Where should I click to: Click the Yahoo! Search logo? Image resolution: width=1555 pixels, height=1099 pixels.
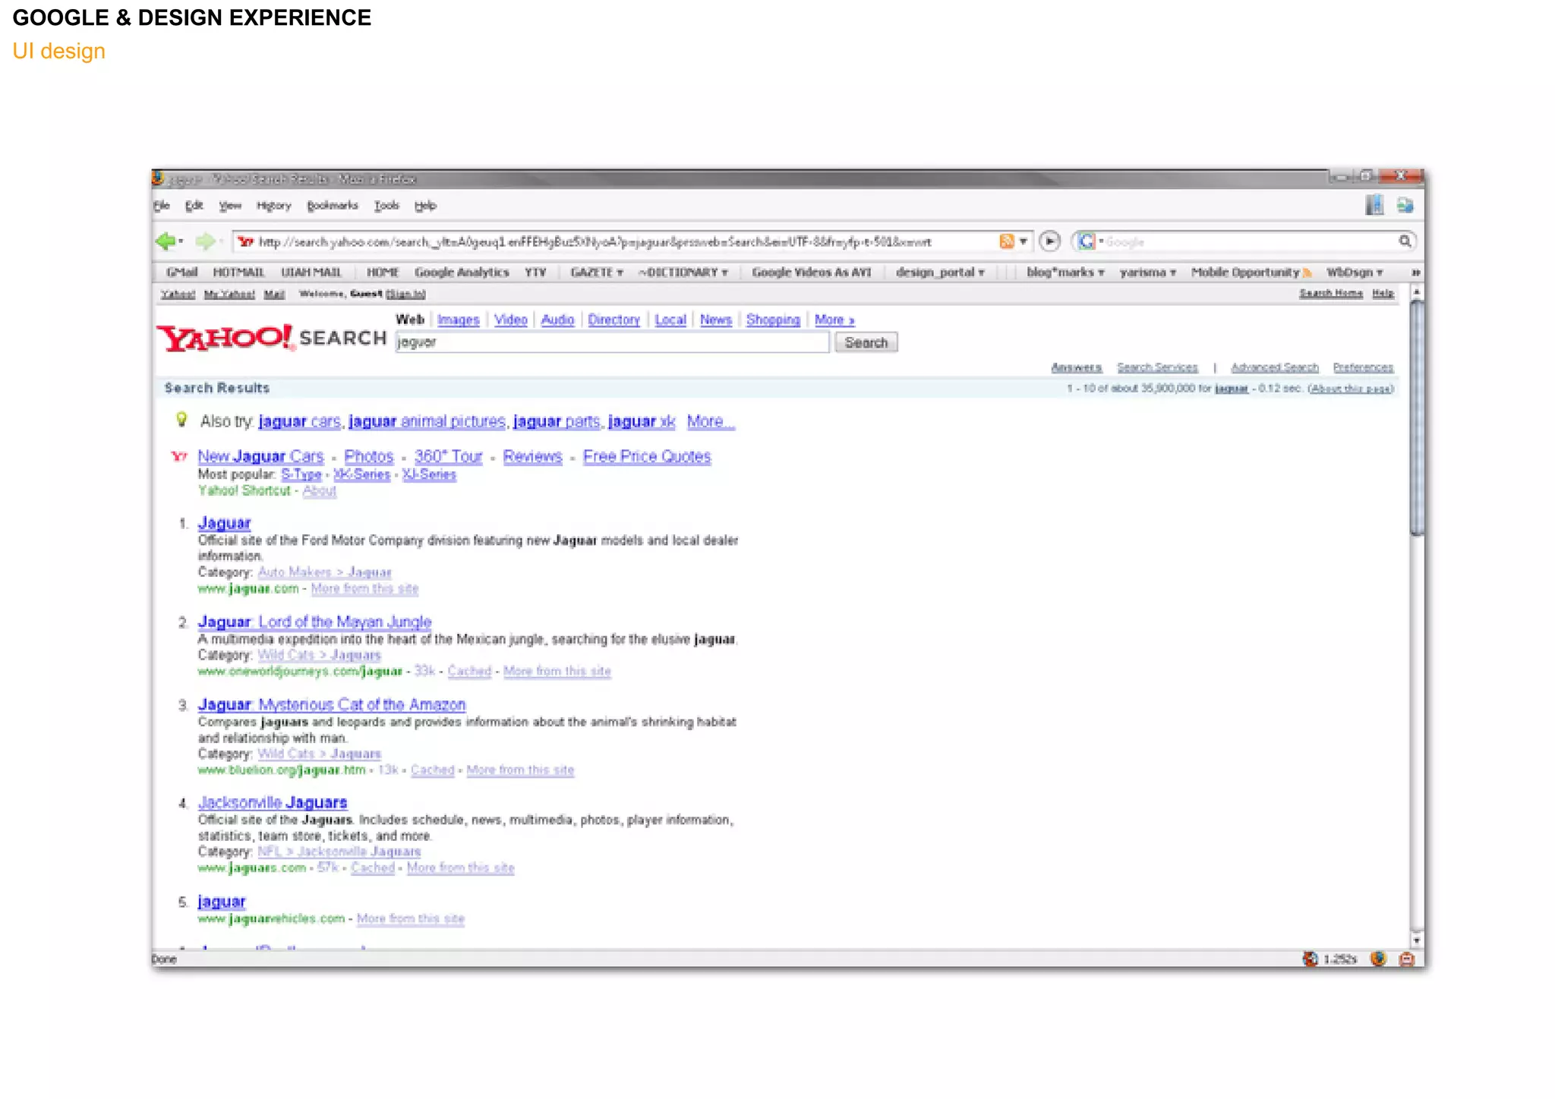271,338
